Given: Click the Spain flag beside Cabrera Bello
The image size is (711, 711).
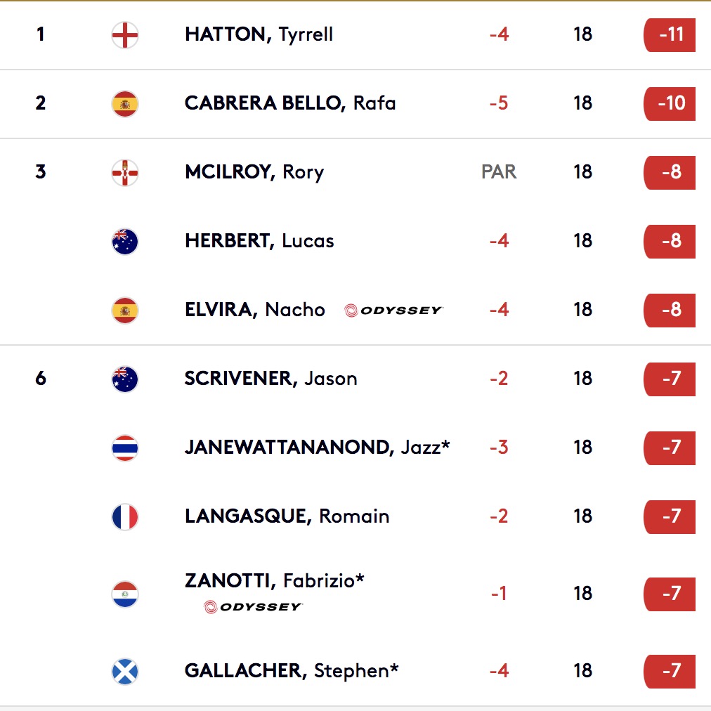Looking at the screenshot, I should coord(124,104).
